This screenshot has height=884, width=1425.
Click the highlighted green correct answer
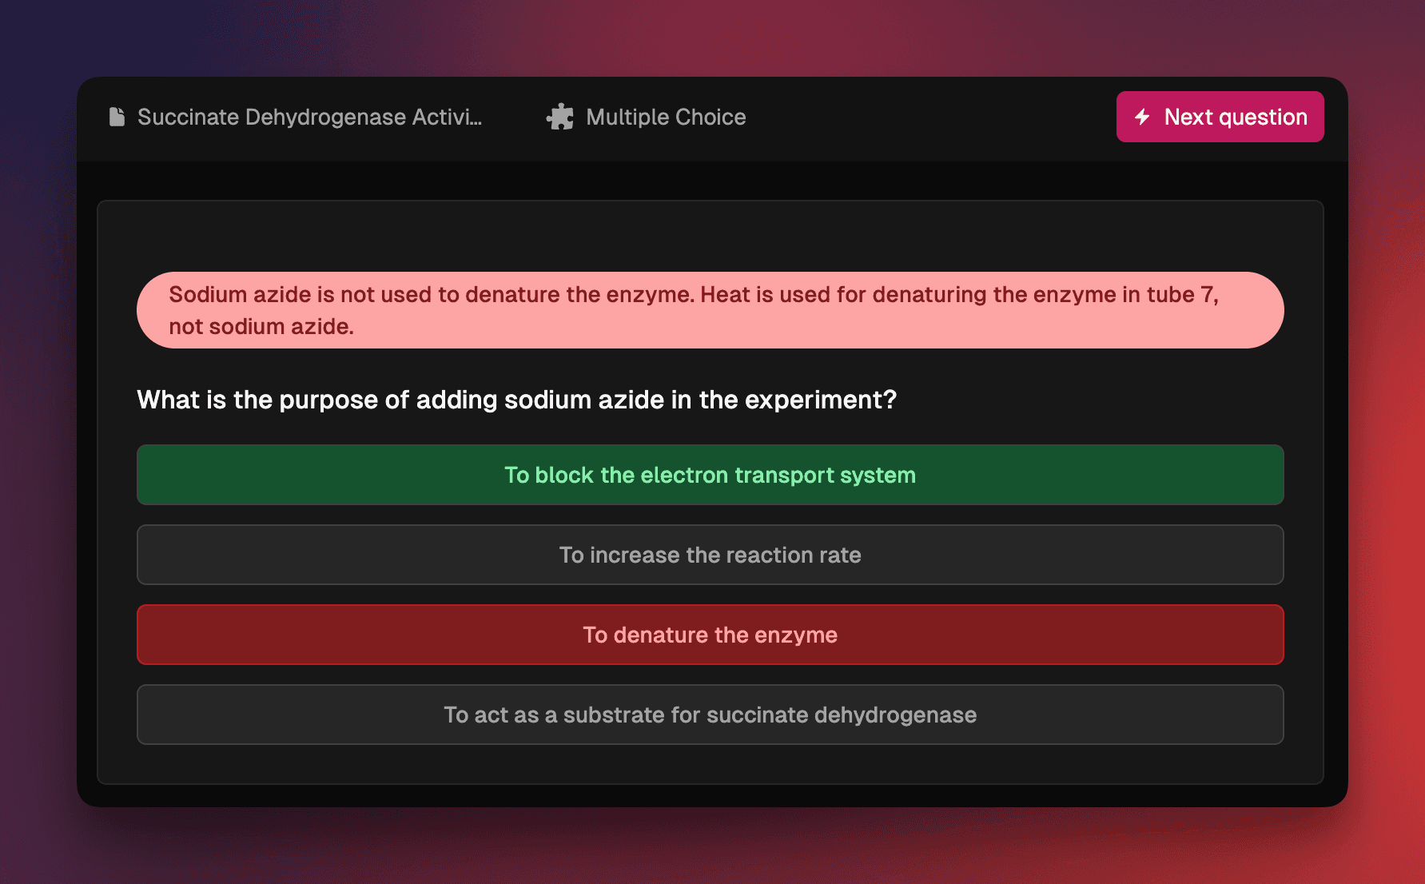(x=710, y=475)
